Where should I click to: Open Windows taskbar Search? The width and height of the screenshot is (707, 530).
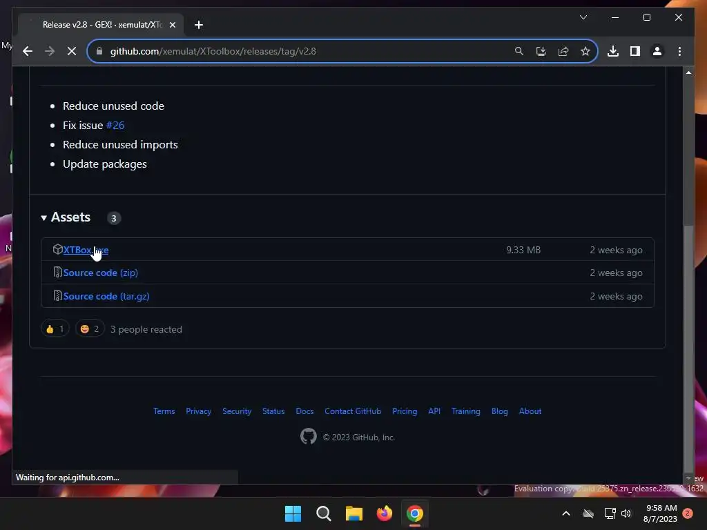pyautogui.click(x=323, y=513)
